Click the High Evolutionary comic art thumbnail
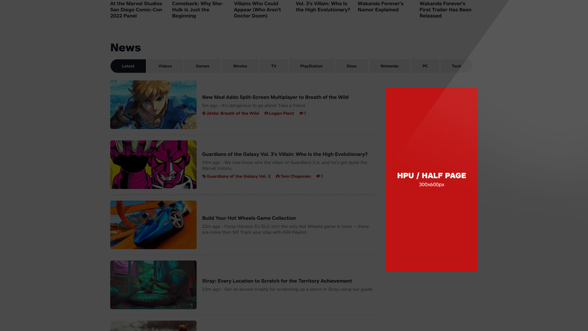Image resolution: width=588 pixels, height=331 pixels. pos(153,164)
